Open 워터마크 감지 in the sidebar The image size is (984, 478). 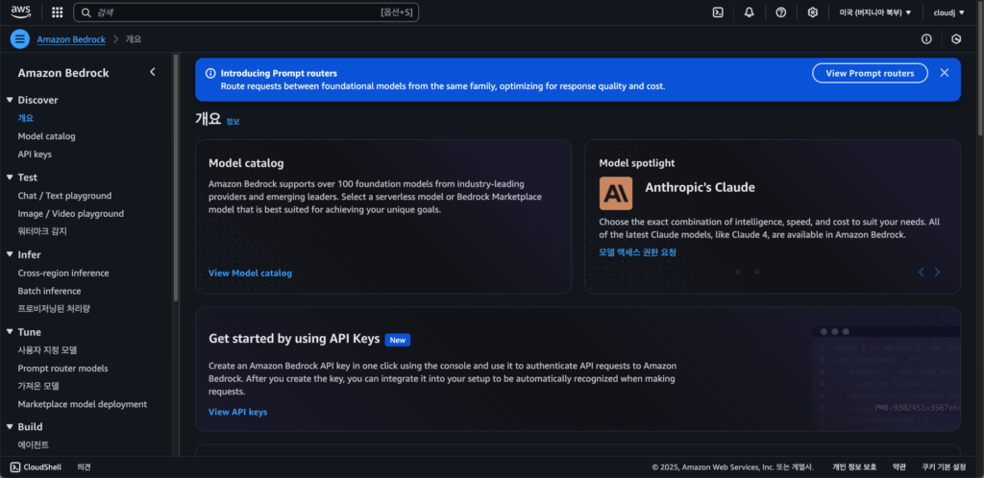click(x=42, y=231)
